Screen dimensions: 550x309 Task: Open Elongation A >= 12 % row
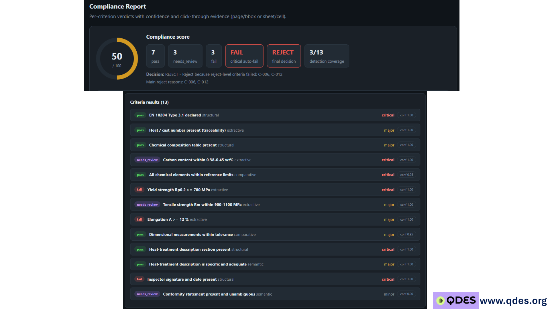275,219
